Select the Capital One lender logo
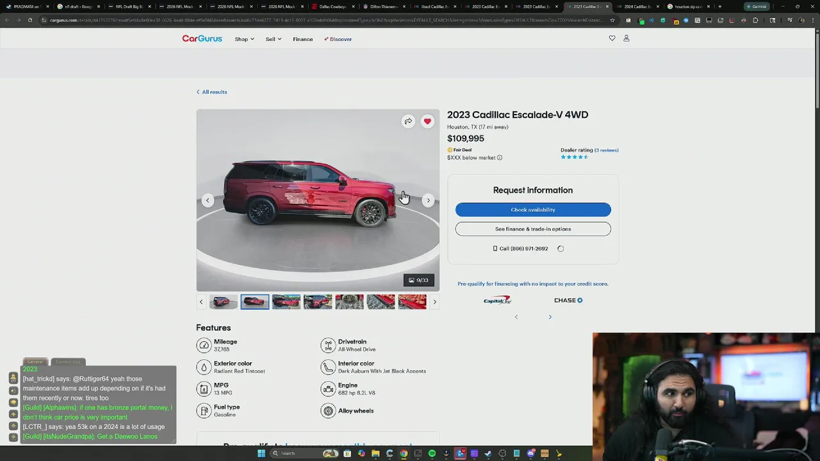The image size is (820, 461). click(x=497, y=300)
